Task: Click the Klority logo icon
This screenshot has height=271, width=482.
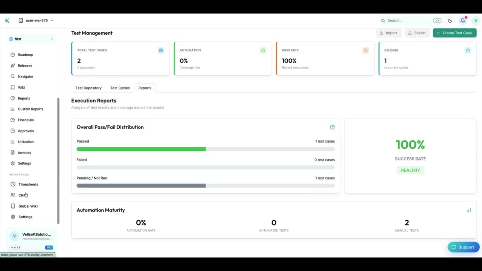Action: click(x=7, y=20)
